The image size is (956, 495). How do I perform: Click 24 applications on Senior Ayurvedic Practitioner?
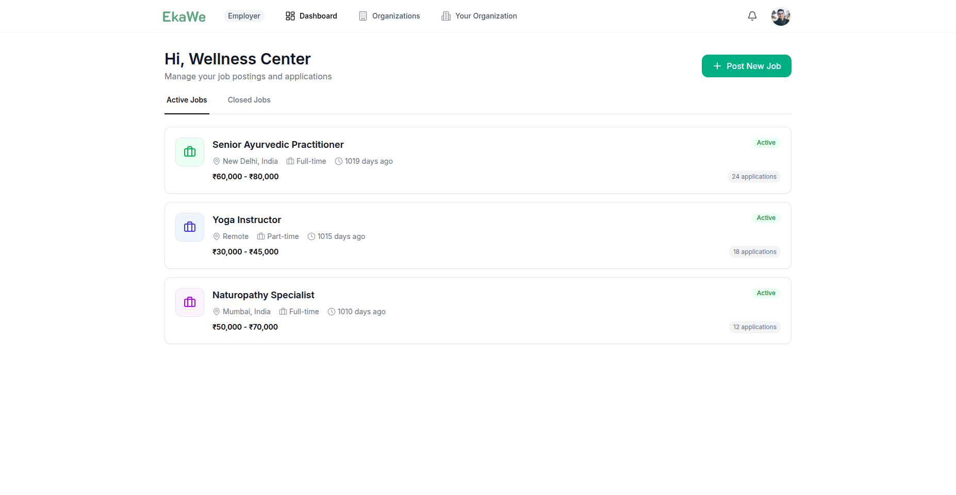753,176
